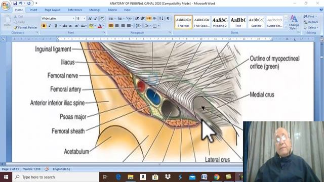
Task: Click taskbar search box
Action: [56, 177]
